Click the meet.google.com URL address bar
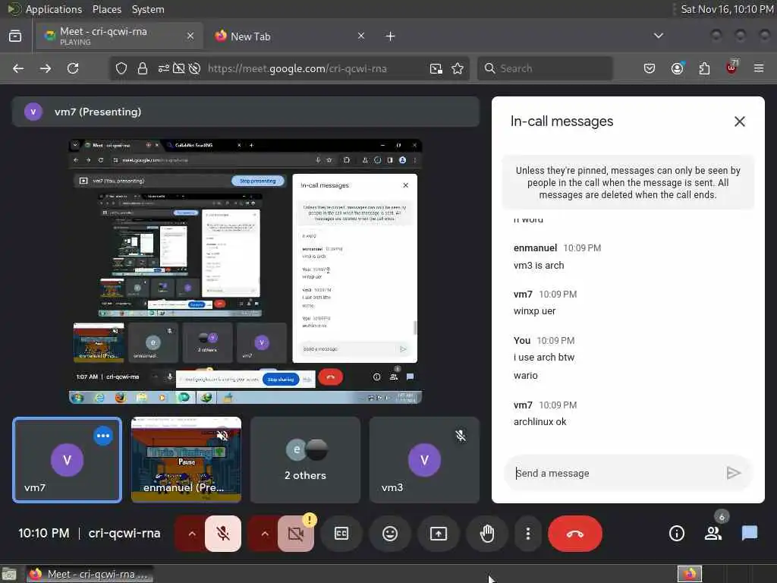 [x=297, y=68]
